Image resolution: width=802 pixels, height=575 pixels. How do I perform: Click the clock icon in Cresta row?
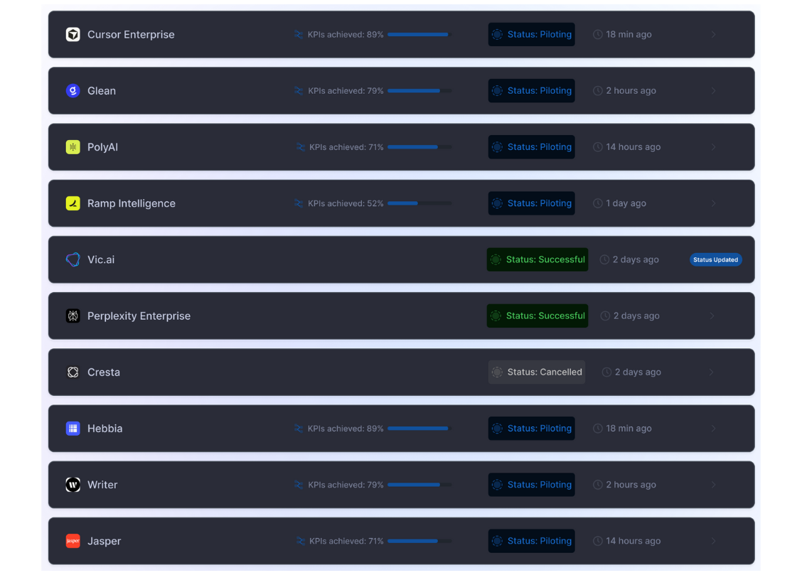tap(606, 372)
